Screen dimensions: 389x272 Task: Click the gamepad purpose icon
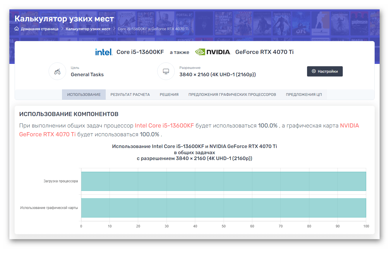point(57,71)
